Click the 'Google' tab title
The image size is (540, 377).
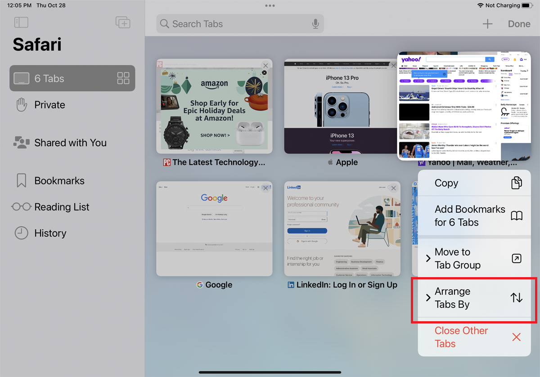point(219,285)
